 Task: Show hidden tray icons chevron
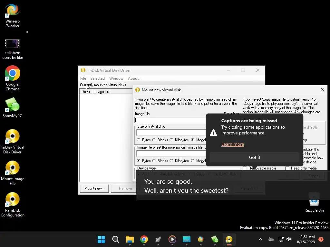point(260,239)
